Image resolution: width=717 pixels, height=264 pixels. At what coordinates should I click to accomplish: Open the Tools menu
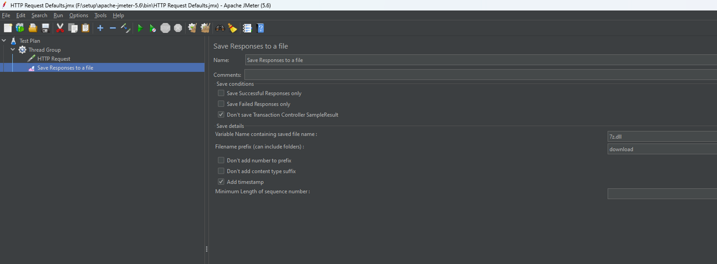100,15
